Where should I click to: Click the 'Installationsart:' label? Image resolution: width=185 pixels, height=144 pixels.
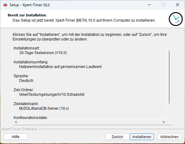(x=27, y=48)
